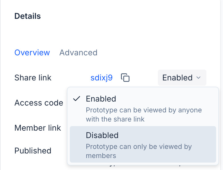
Task: Click the Disabled option title text
Action: 102,135
